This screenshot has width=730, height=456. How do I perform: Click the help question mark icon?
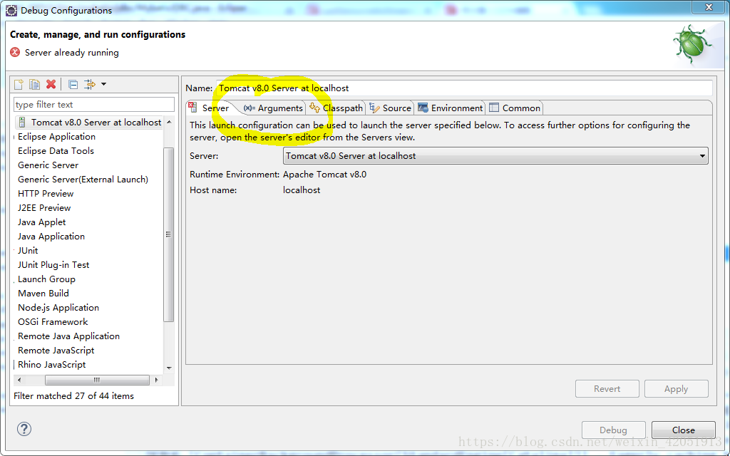pos(24,428)
